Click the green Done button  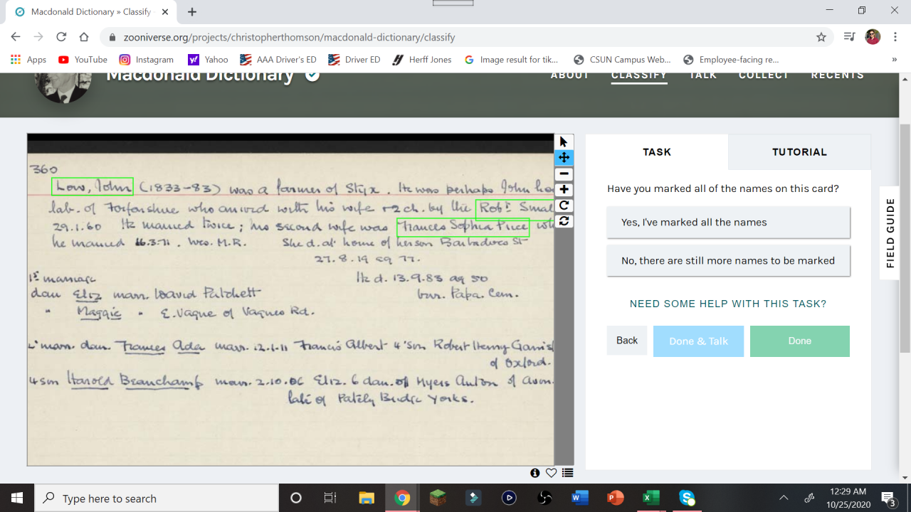click(x=799, y=341)
